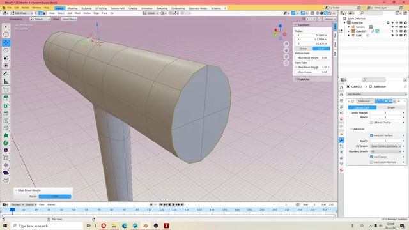The height and width of the screenshot is (230, 409).
Task: Open Microsoft Edge in the taskbar
Action: pos(125,226)
